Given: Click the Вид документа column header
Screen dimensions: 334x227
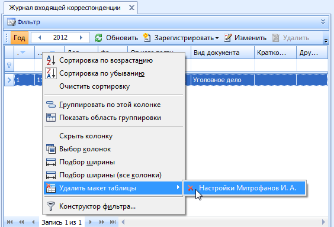Looking at the screenshot, I should coord(223,53).
